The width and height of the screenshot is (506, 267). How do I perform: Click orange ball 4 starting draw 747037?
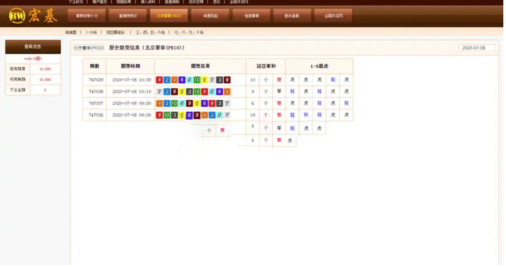coord(159,103)
